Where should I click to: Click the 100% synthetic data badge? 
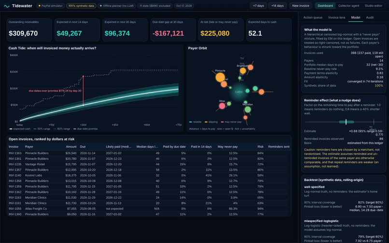(81, 6)
